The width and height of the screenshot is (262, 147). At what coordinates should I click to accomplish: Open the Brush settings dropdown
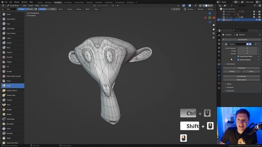[61, 9]
